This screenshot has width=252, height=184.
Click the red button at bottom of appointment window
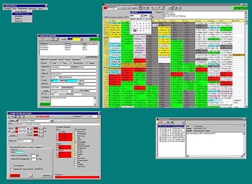point(15,175)
